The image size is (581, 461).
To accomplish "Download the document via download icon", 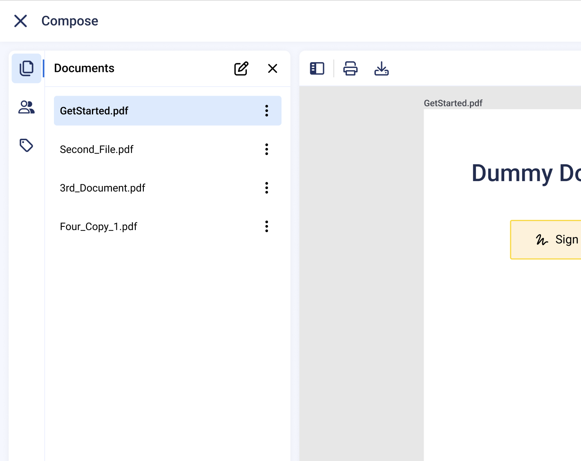I will (x=381, y=69).
